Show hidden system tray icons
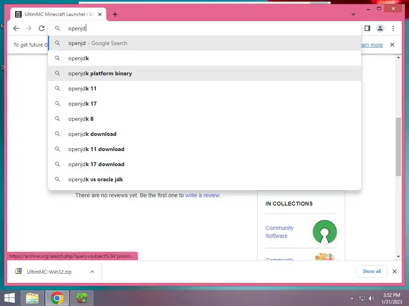409x306 pixels. [352, 298]
